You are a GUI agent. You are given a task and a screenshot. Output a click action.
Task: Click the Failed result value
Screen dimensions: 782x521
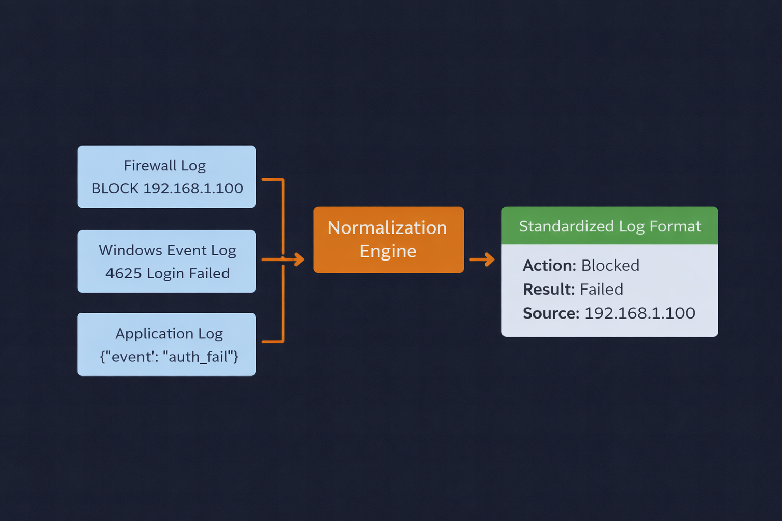click(x=601, y=290)
